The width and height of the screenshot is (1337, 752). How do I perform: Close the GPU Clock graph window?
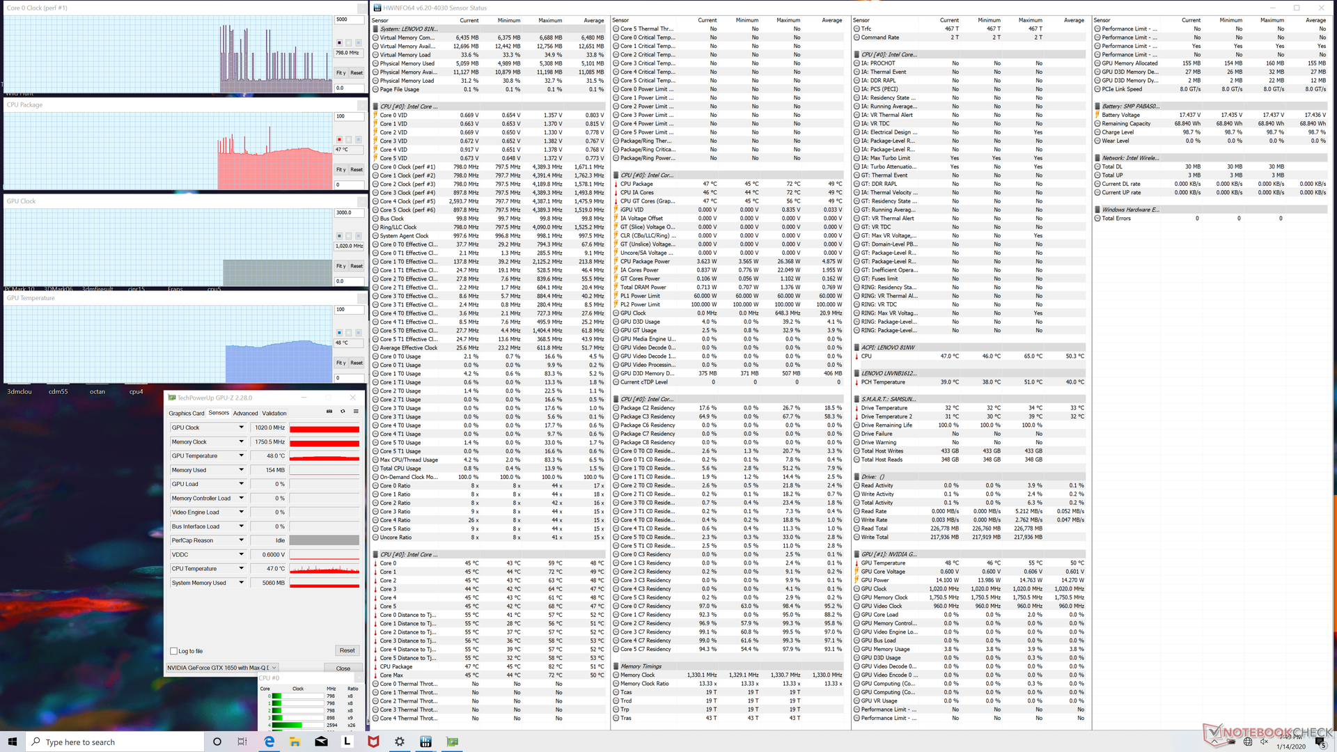[x=362, y=201]
